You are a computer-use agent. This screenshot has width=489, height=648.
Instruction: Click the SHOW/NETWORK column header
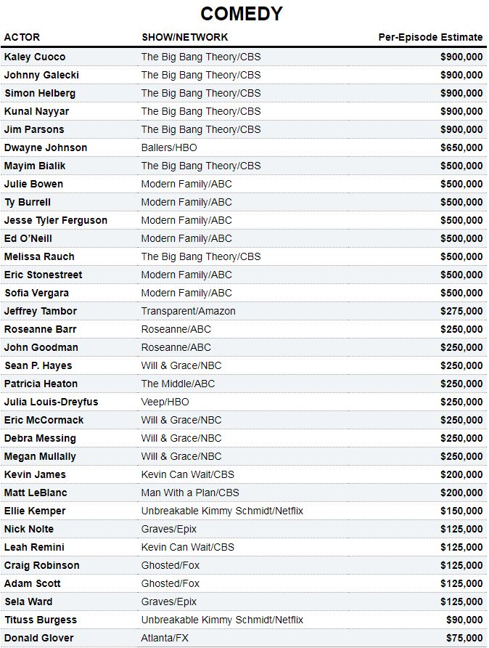184,37
